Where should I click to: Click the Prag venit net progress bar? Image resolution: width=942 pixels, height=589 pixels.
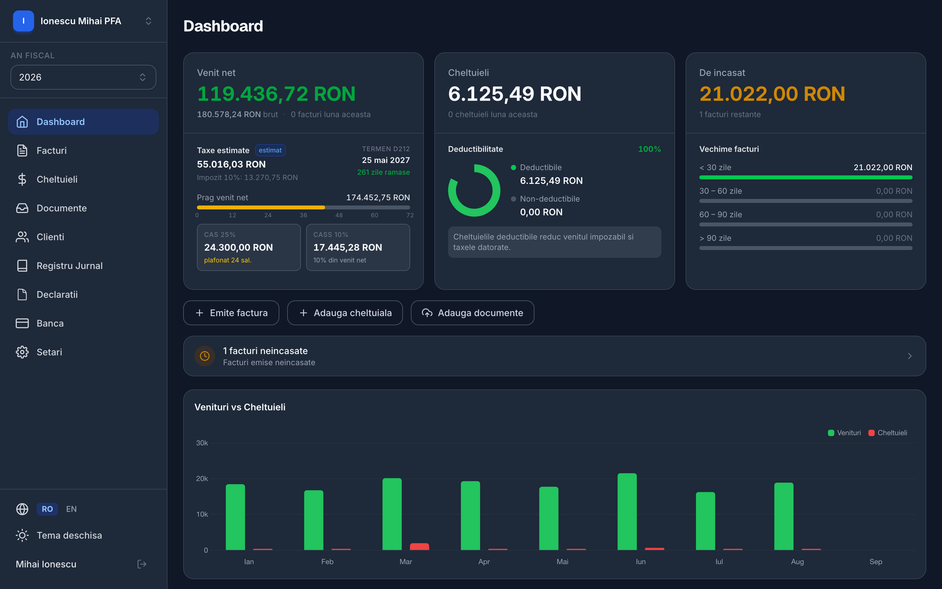tap(303, 208)
